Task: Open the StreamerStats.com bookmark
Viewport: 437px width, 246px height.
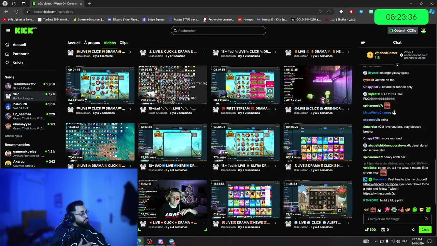Action: (x=88, y=19)
